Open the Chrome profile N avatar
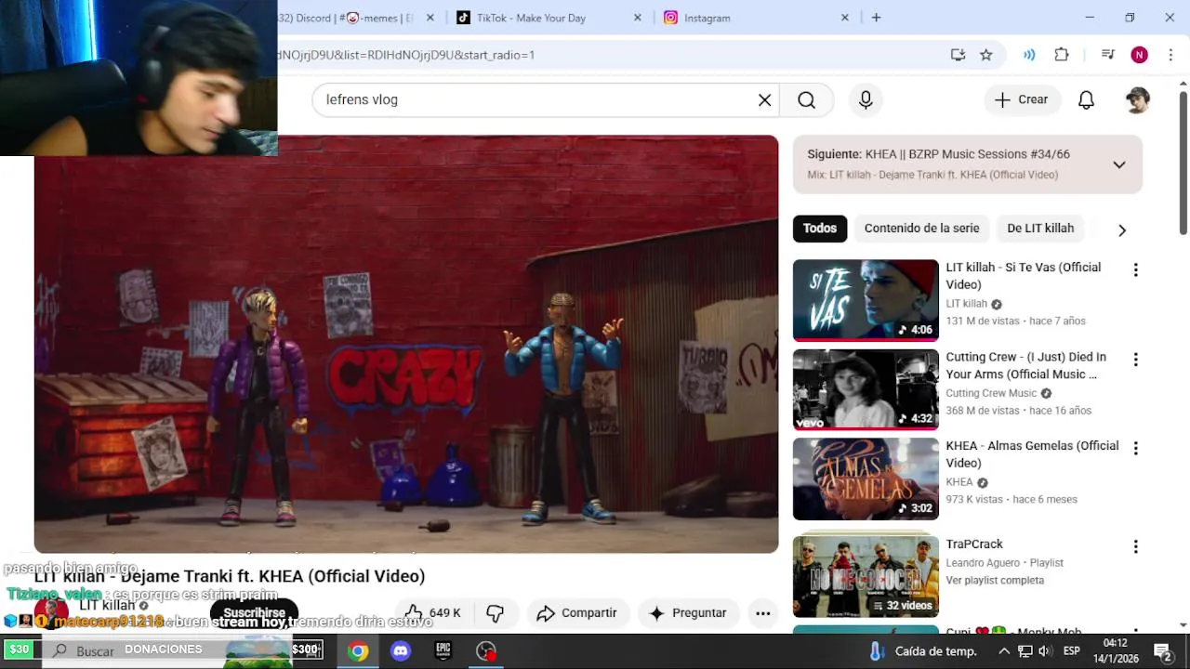 (1139, 55)
